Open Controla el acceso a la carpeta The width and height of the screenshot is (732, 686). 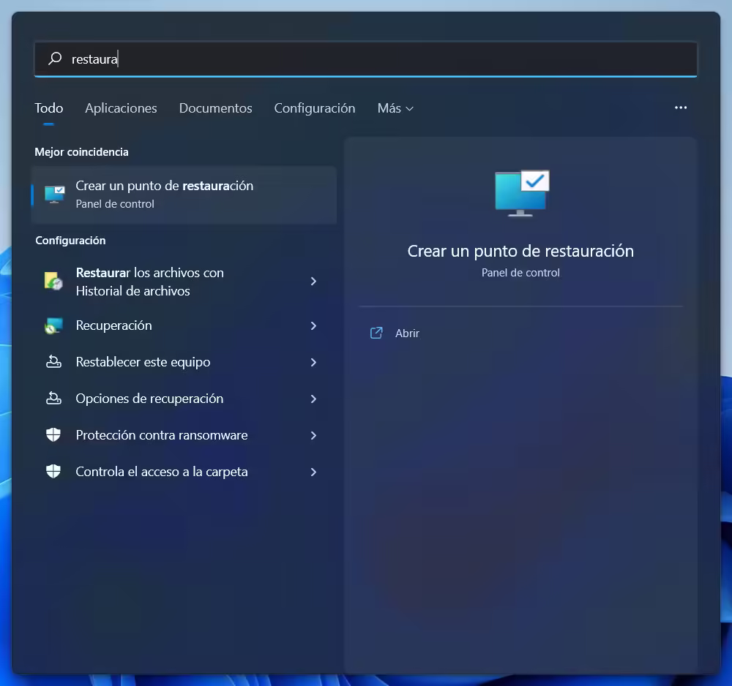pyautogui.click(x=184, y=472)
